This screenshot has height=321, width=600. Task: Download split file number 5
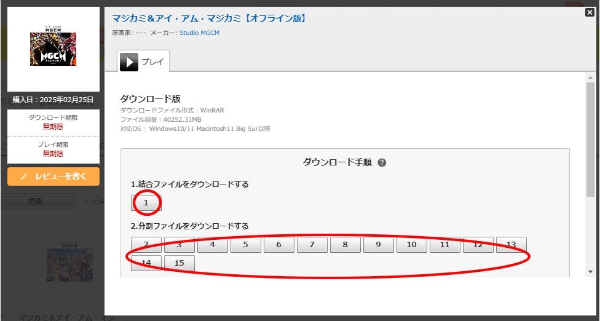coord(246,245)
